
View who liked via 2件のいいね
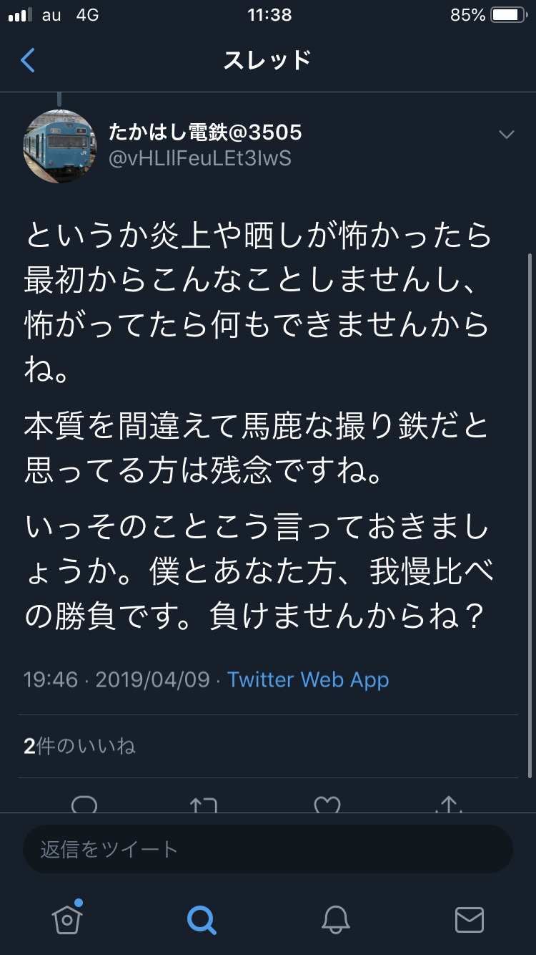point(79,747)
